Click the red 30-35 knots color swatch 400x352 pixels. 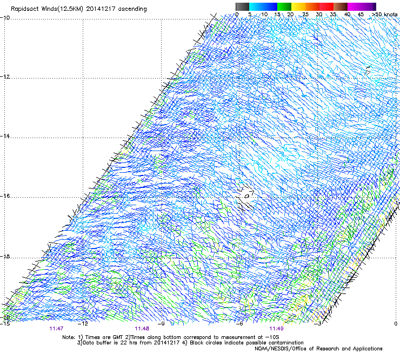[326, 6]
